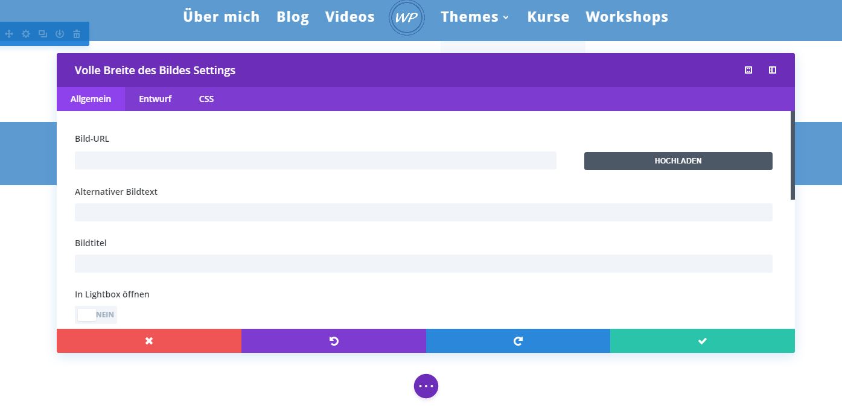Expand settings modal to fullscreen
842x406 pixels.
point(748,70)
